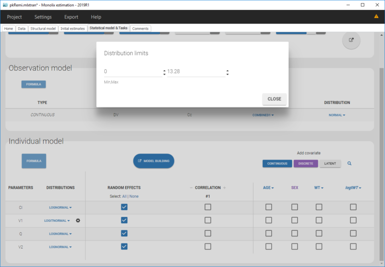Increase the max distribution limit with stepper
The image size is (385, 267).
[228, 70]
